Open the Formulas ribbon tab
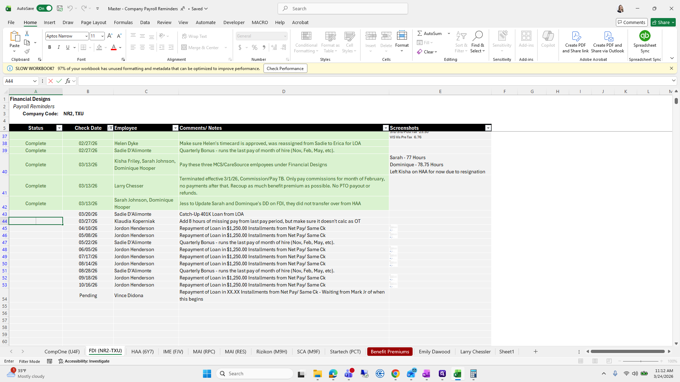The image size is (680, 382). coord(123,22)
